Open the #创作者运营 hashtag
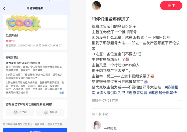This screenshot has width=187, height=132. 137,93
